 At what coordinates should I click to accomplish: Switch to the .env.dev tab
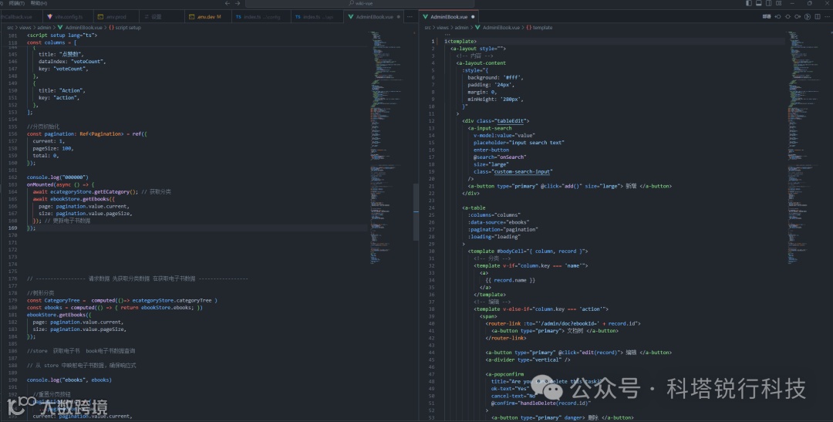(209, 17)
